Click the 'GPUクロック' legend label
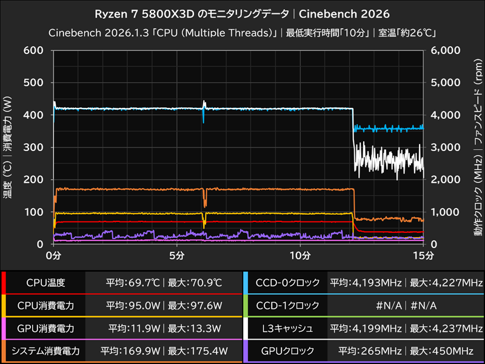485x364 pixels. (287, 351)
